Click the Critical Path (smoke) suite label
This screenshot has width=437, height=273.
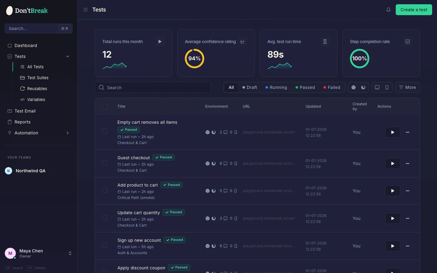136,198
